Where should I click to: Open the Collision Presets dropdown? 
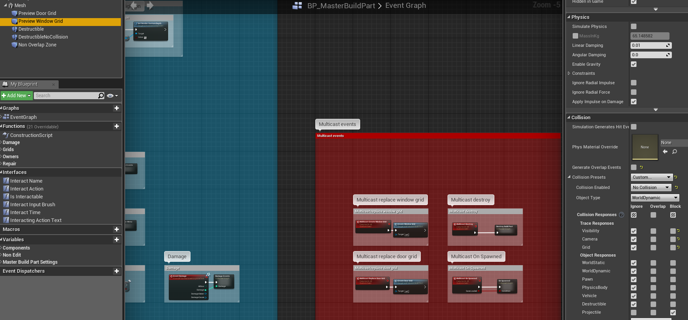point(651,177)
